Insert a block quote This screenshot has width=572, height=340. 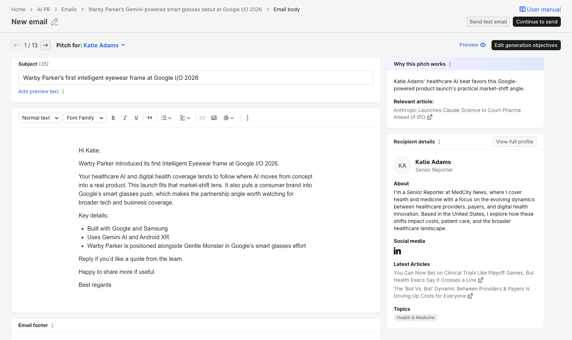tap(150, 118)
